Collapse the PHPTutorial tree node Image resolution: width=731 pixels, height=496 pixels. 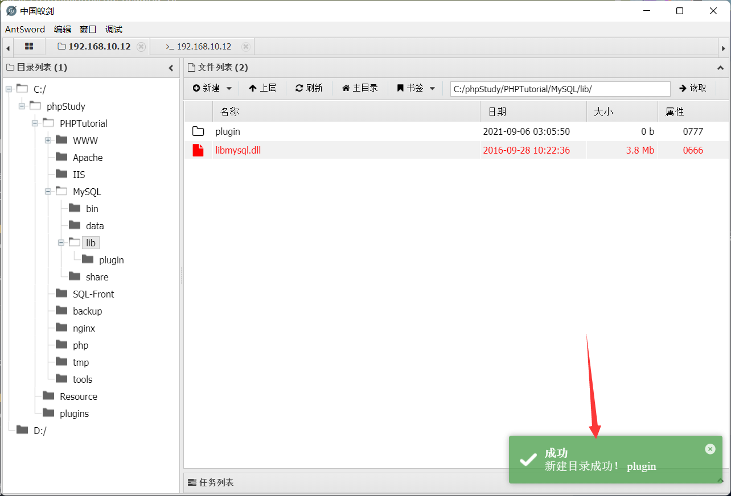[35, 123]
